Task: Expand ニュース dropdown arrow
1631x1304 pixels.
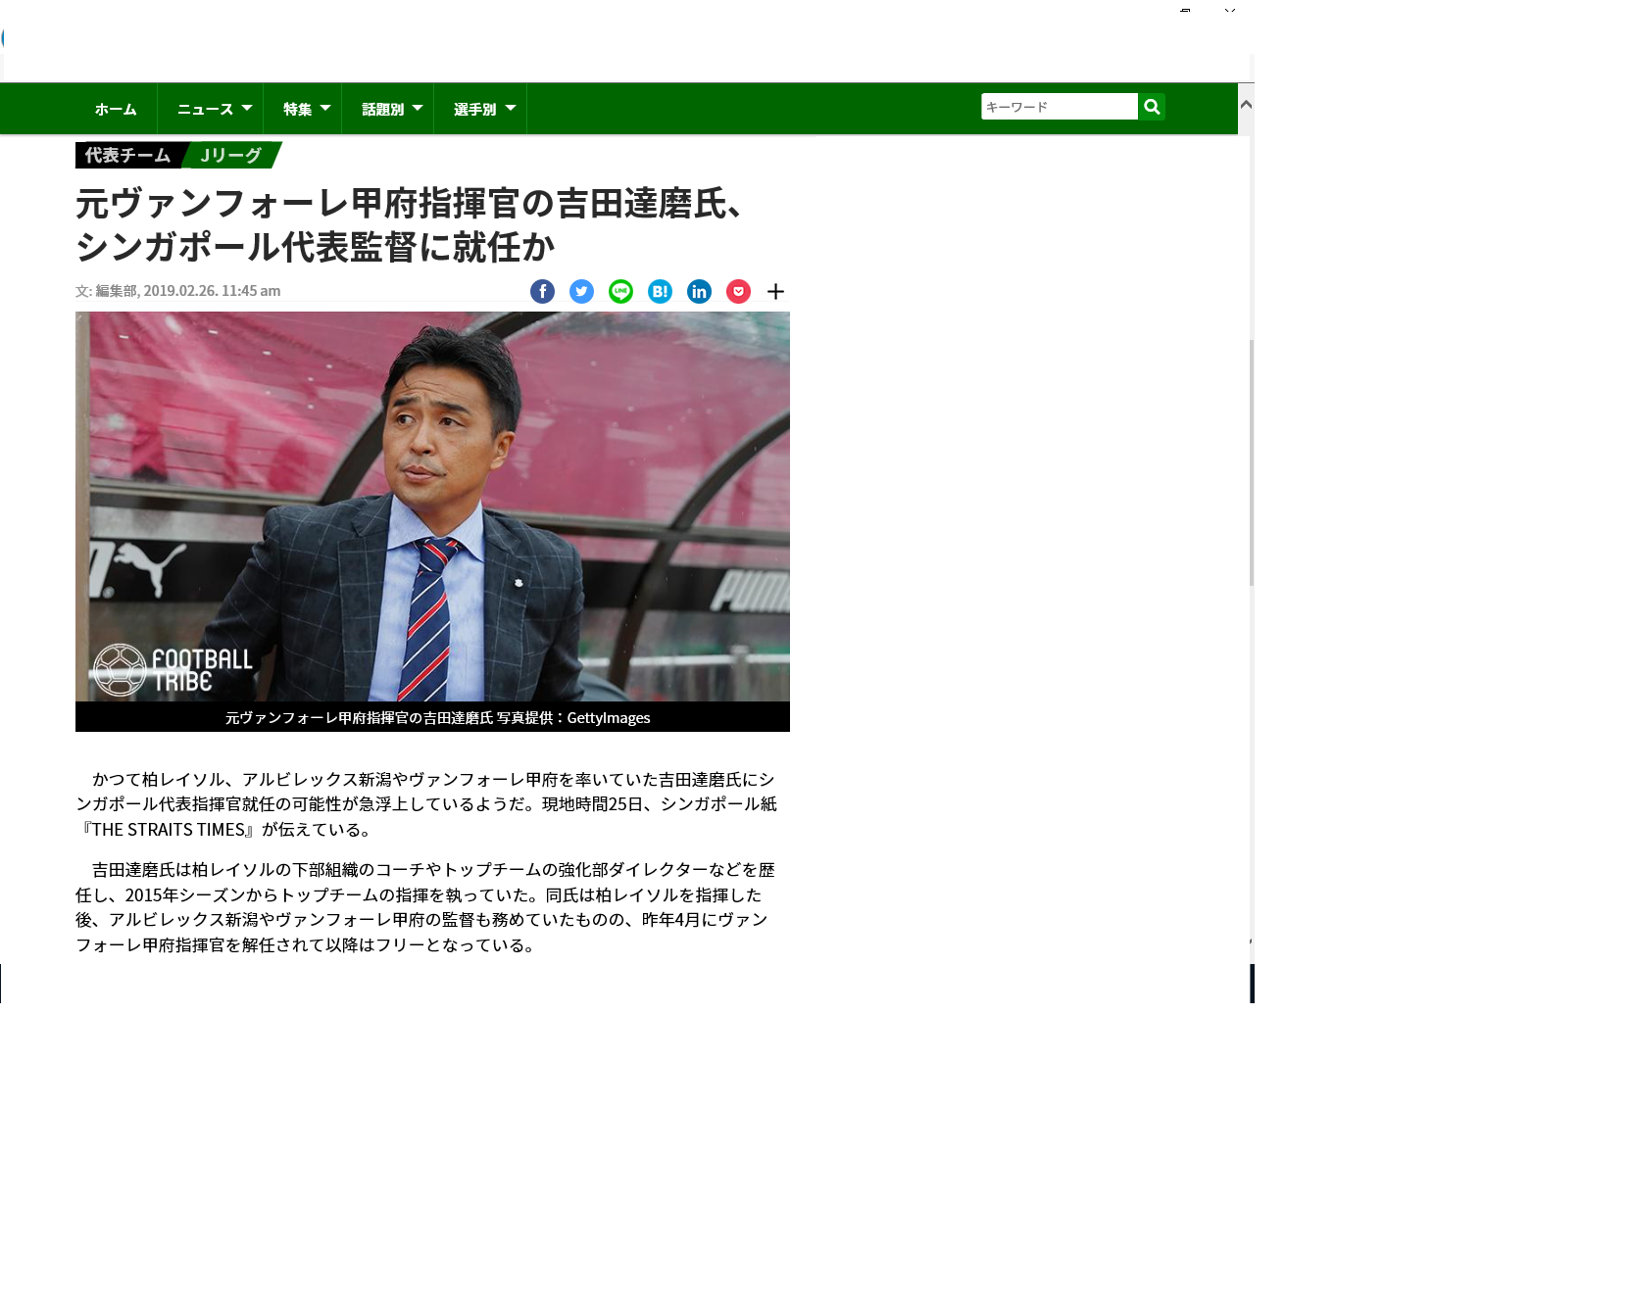Action: click(247, 108)
